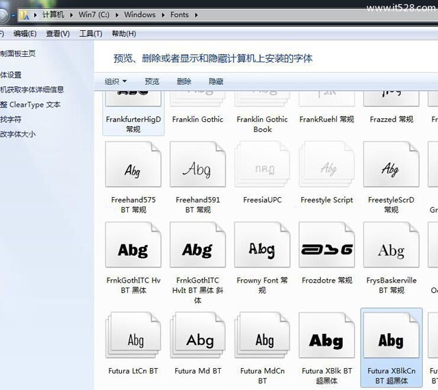Image resolution: width=438 pixels, height=390 pixels.
Task: Click the Win7 (C:) breadcrumb segment
Action: 94,15
